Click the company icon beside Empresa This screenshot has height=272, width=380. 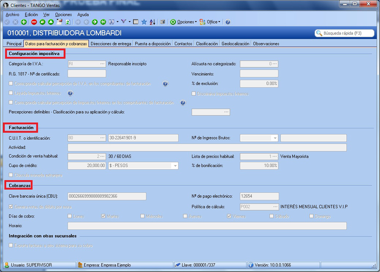[x=80, y=265]
